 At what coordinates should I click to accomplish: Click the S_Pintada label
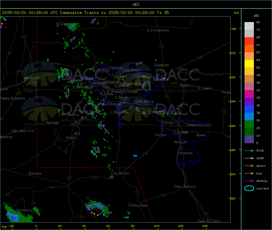[x=81, y=87]
